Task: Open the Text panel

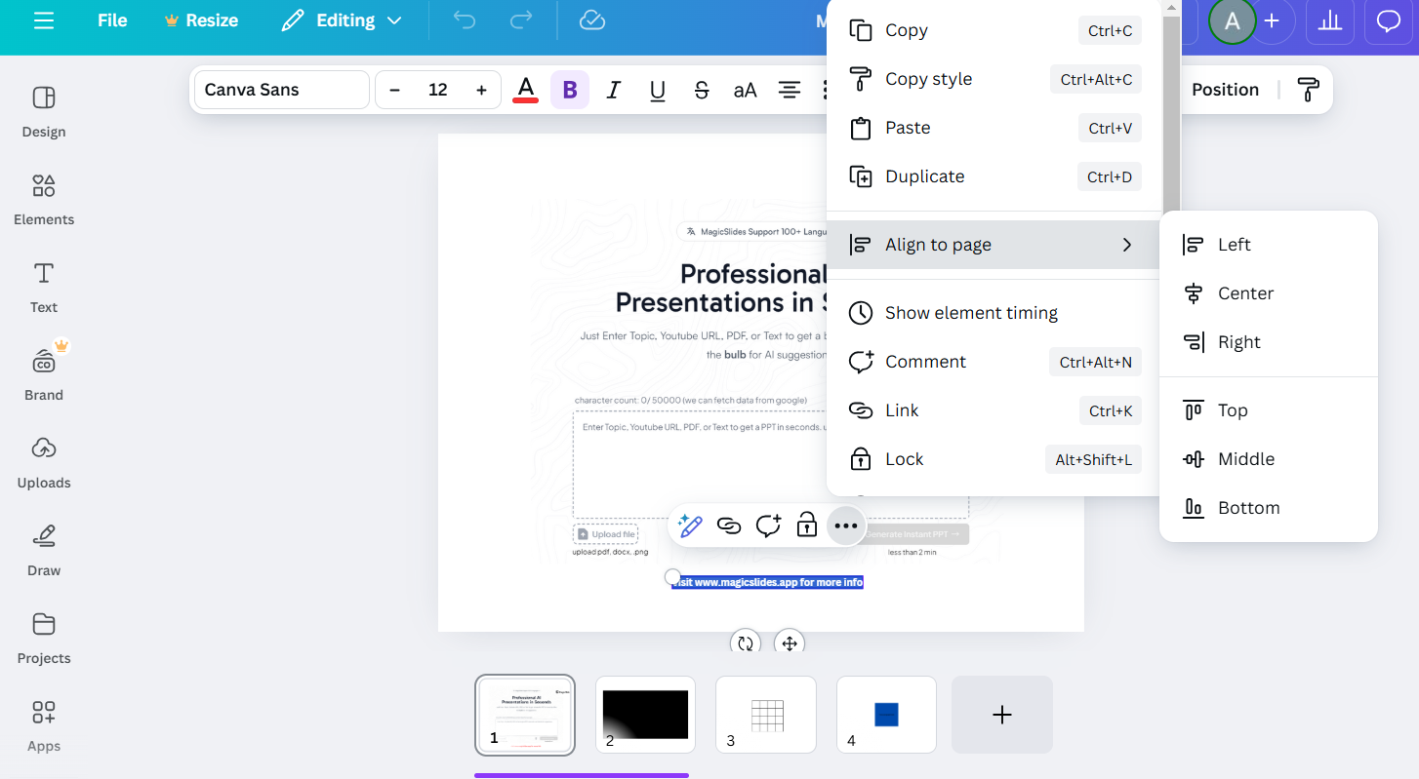Action: coord(44,288)
